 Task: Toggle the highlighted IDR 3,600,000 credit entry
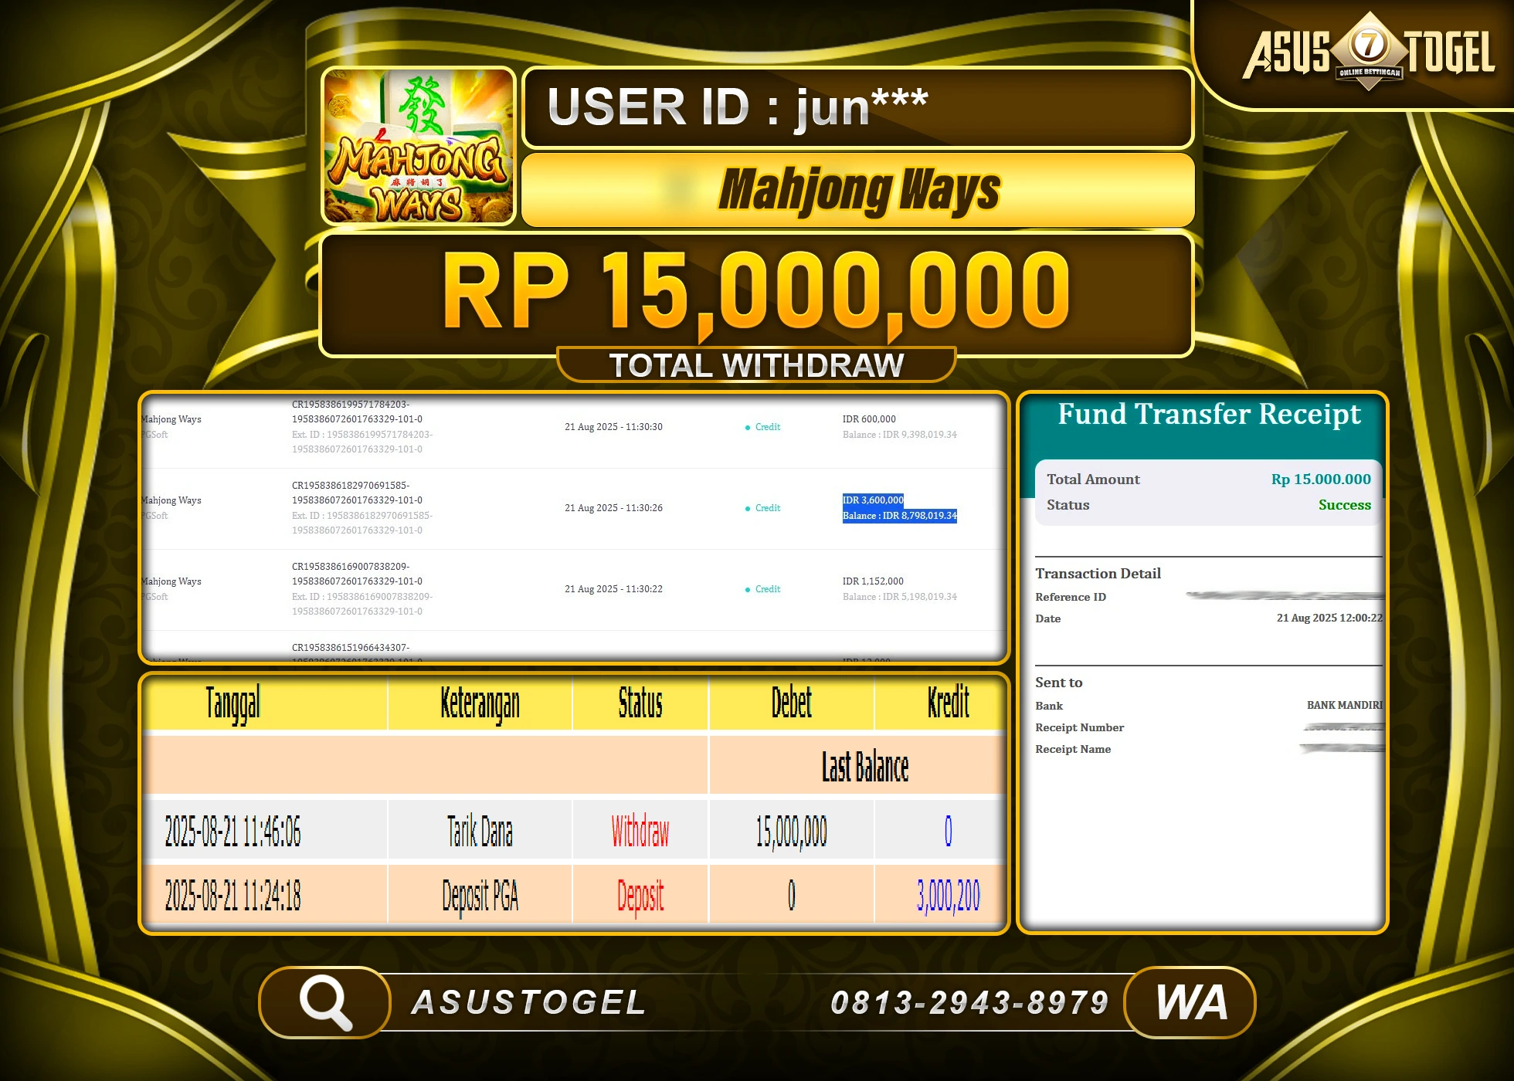click(872, 500)
